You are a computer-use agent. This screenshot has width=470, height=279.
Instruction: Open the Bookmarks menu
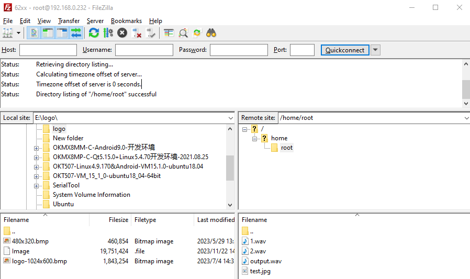coord(126,21)
